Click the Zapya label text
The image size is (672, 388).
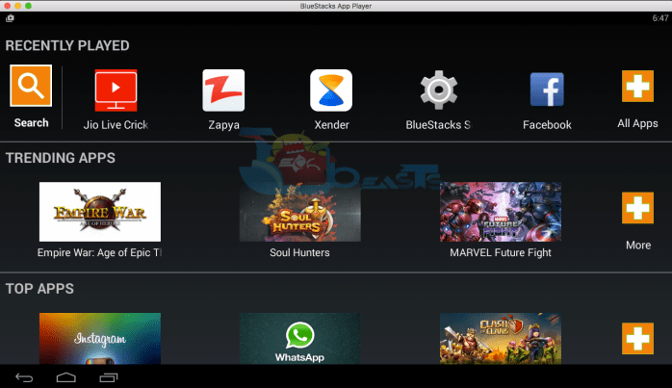(x=223, y=125)
